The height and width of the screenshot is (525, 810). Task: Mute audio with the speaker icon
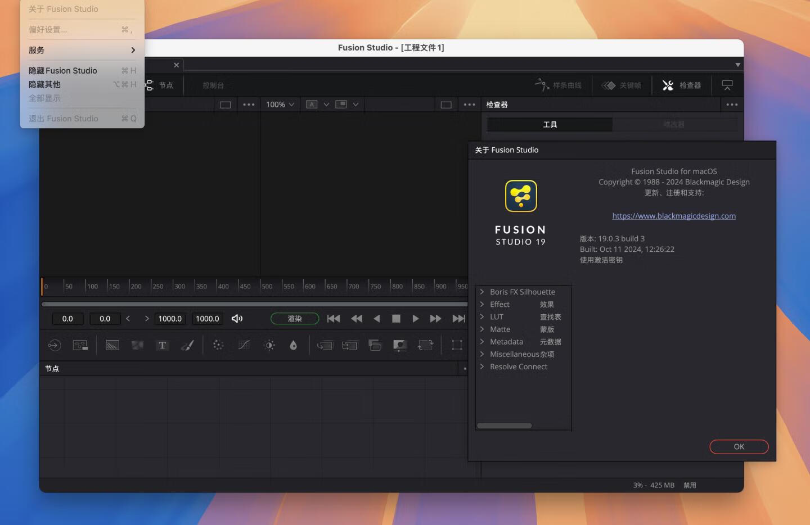click(237, 319)
